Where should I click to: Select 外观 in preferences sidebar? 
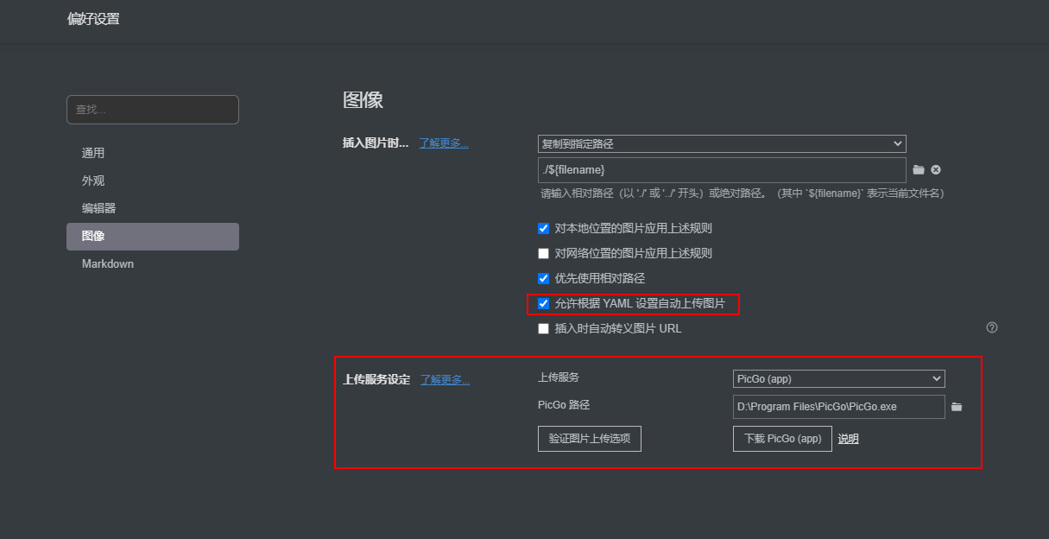coord(153,181)
